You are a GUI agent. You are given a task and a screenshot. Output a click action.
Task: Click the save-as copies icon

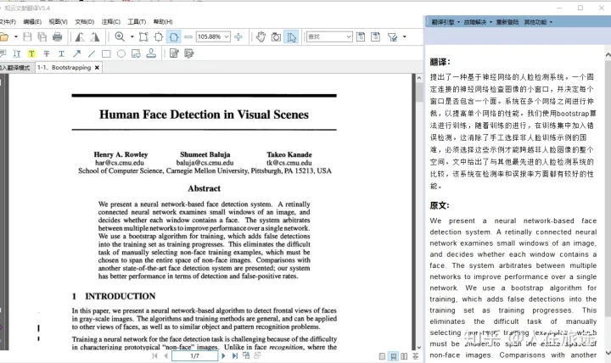tap(42, 37)
